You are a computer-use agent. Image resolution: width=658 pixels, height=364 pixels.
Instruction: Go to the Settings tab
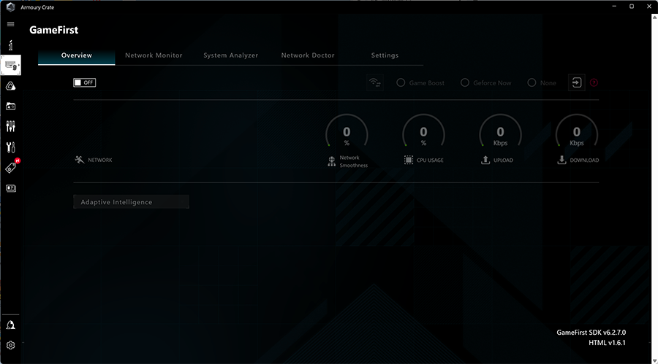pos(385,55)
